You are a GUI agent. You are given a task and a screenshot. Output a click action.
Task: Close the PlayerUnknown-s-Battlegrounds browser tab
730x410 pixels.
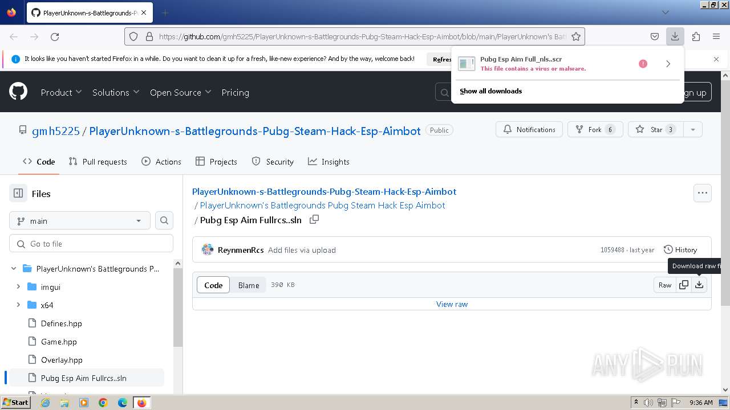point(144,13)
